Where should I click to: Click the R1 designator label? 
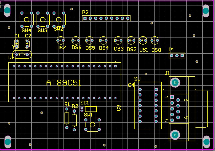[67, 104]
